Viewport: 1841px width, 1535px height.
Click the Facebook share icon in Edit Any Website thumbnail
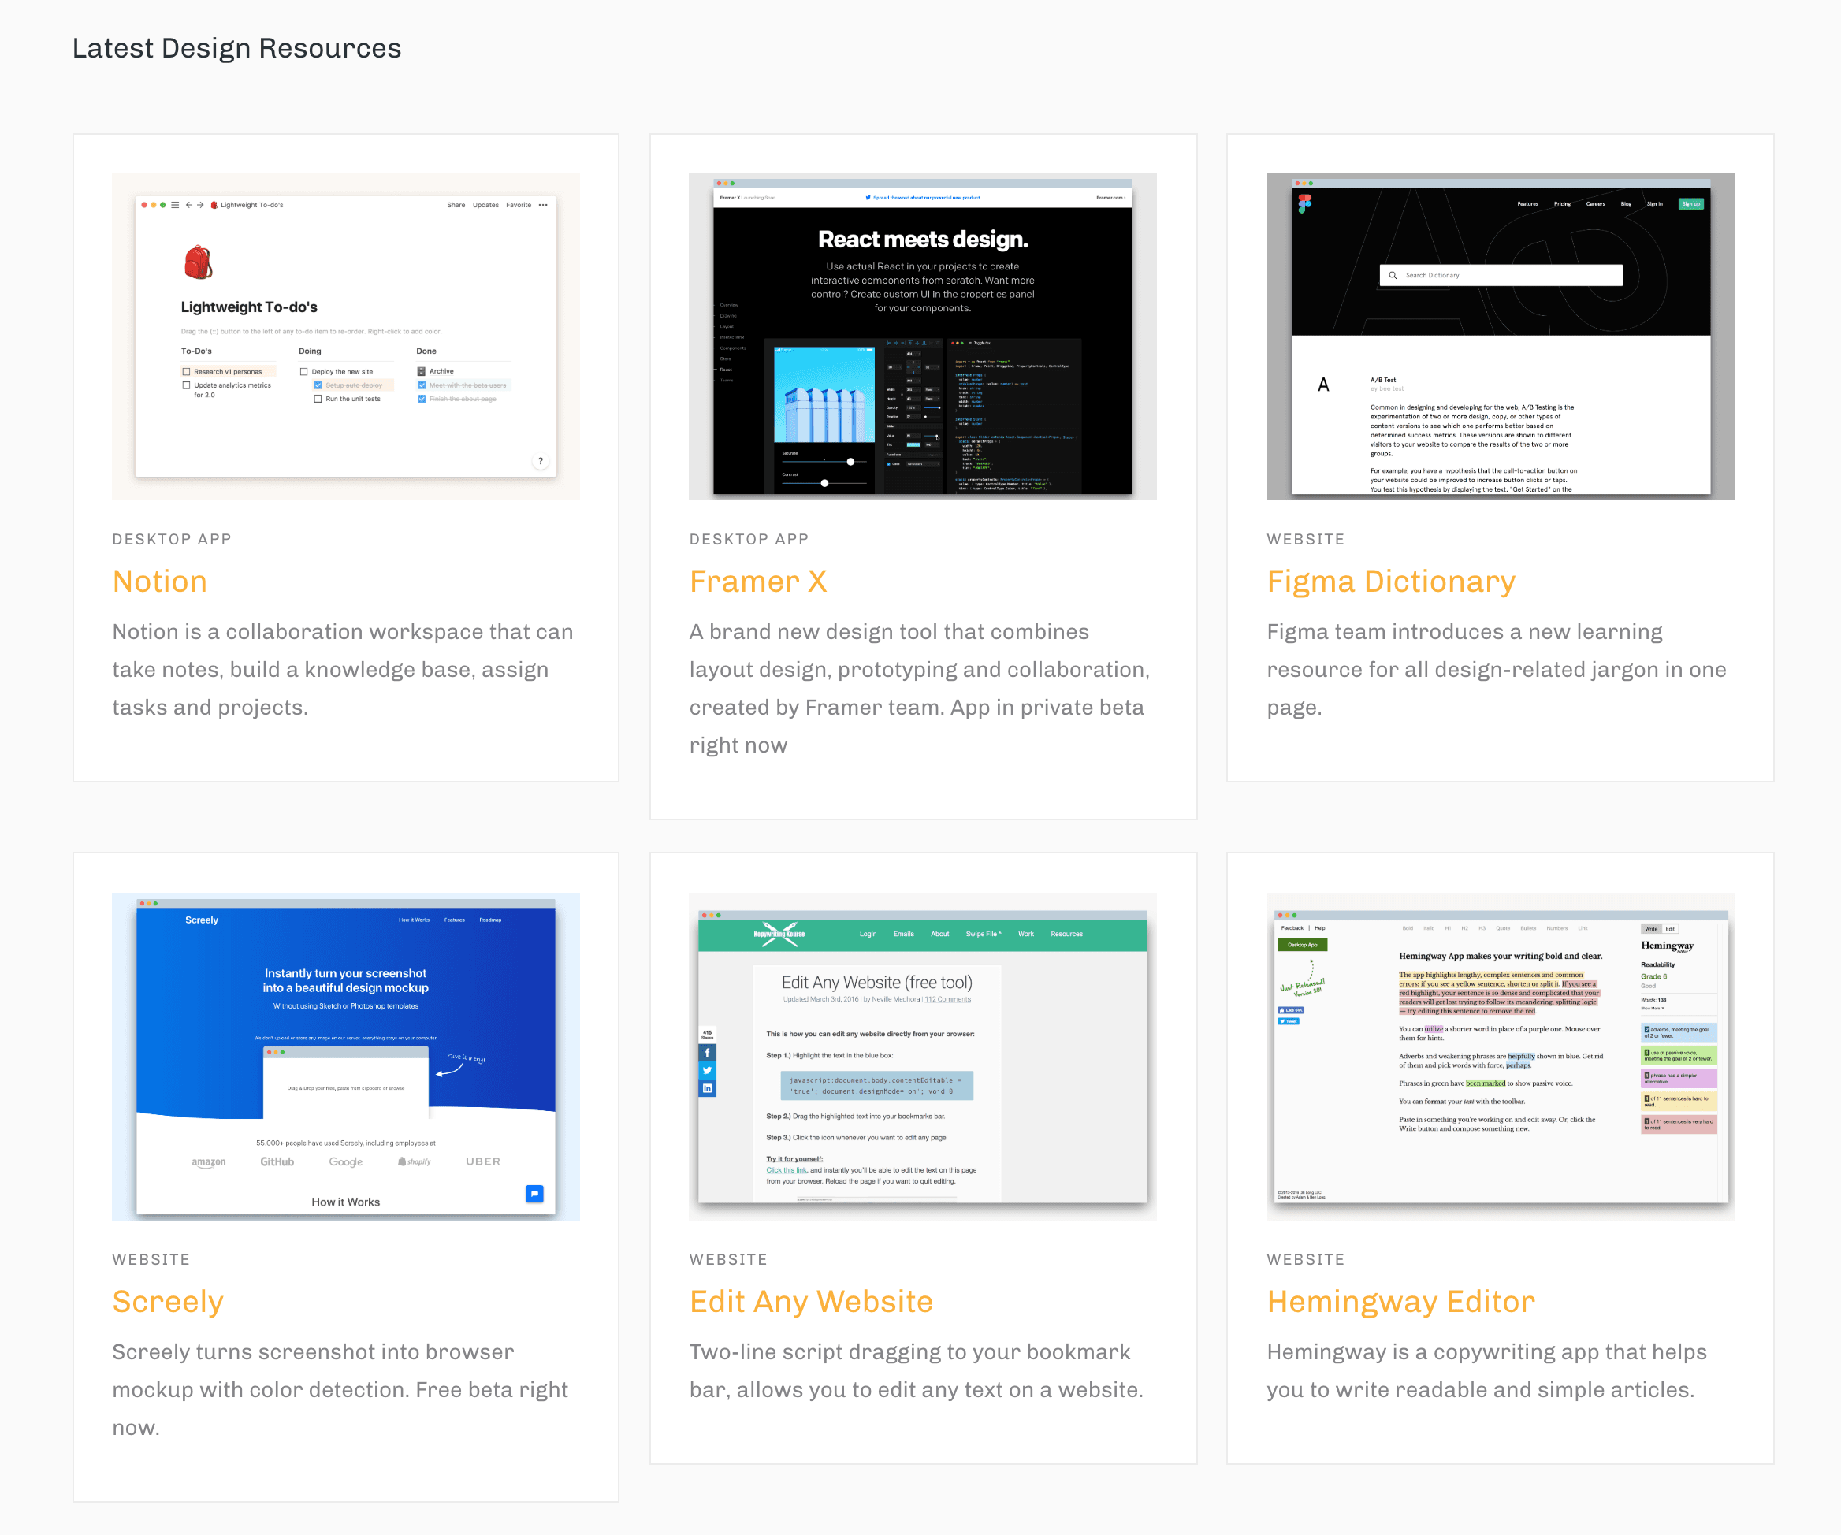[x=707, y=1052]
